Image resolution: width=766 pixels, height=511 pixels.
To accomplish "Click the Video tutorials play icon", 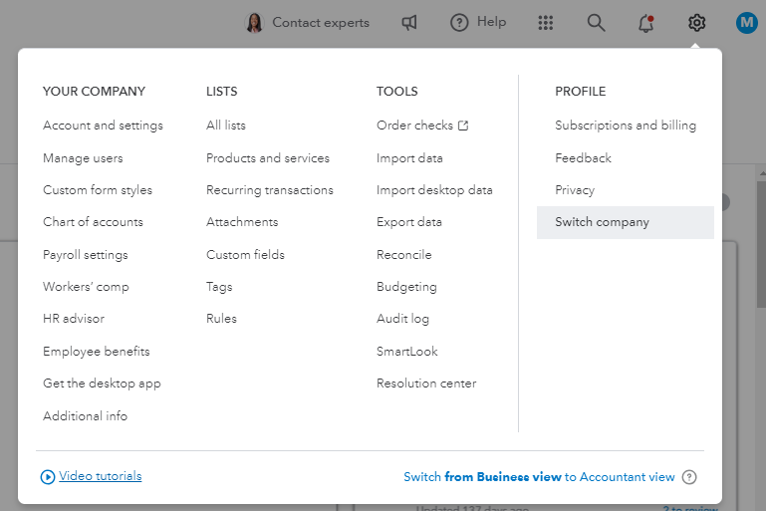I will (x=48, y=477).
